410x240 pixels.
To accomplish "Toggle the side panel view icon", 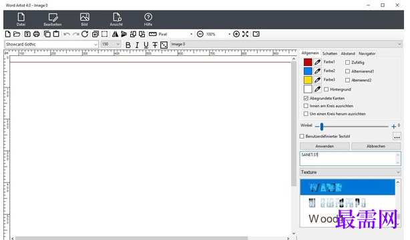I will [x=256, y=34].
